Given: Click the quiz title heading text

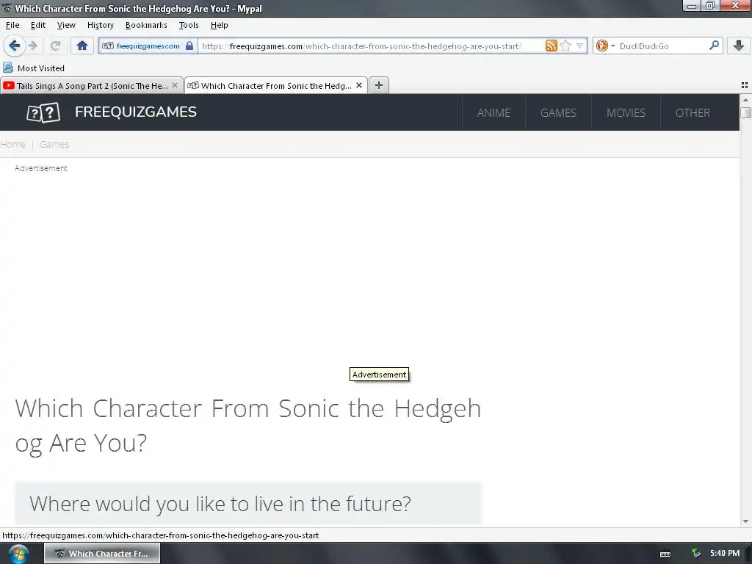Looking at the screenshot, I should pyautogui.click(x=248, y=425).
